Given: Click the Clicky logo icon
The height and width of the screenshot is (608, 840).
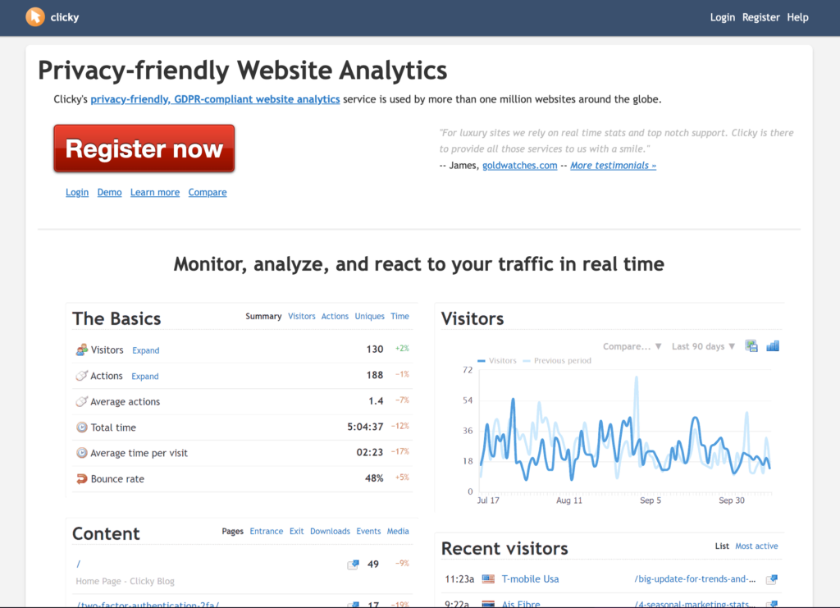Looking at the screenshot, I should click(x=35, y=17).
